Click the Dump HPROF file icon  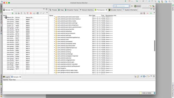click(x=19, y=13)
